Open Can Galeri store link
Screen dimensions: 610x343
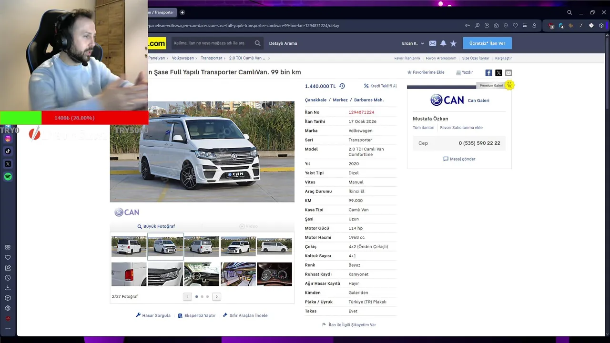[x=478, y=101]
